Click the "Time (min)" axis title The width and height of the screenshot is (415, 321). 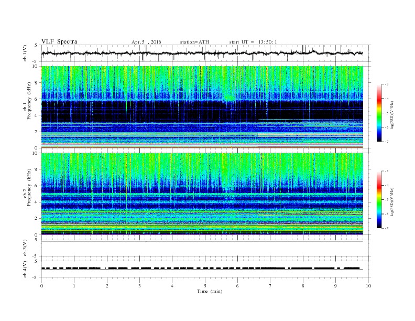pos(210,291)
